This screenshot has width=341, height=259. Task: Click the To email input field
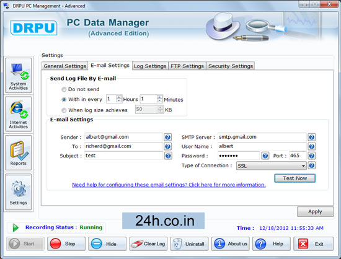(123, 146)
